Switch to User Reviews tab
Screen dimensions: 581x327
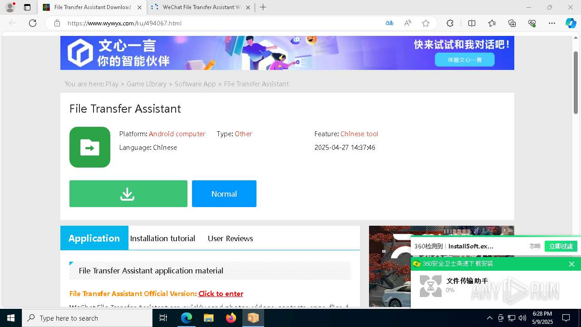click(231, 238)
